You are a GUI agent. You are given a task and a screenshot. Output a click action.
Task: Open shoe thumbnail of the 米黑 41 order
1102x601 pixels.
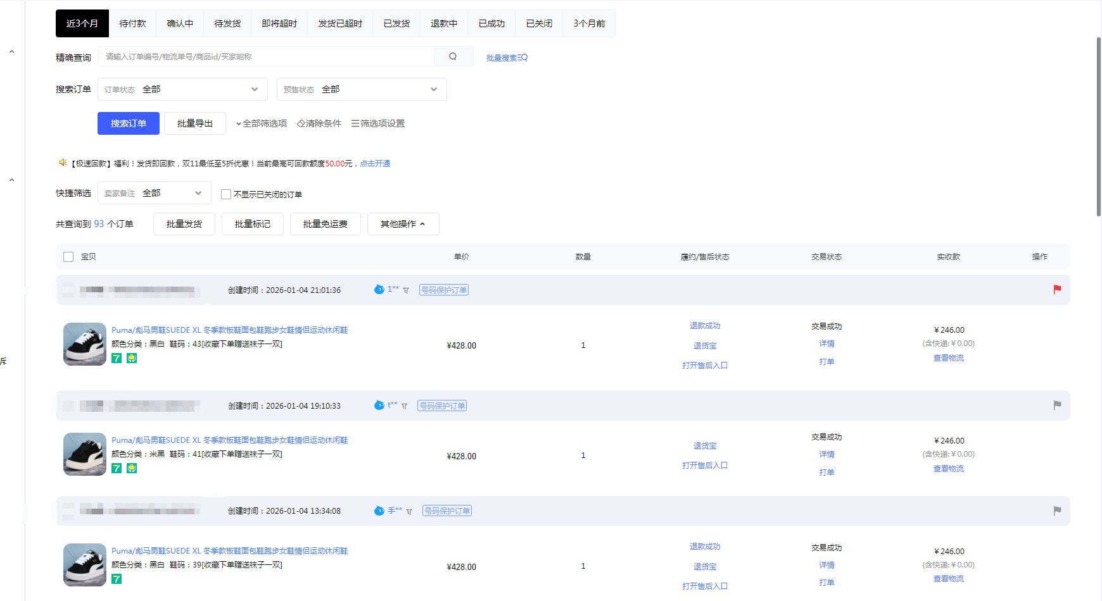point(85,454)
